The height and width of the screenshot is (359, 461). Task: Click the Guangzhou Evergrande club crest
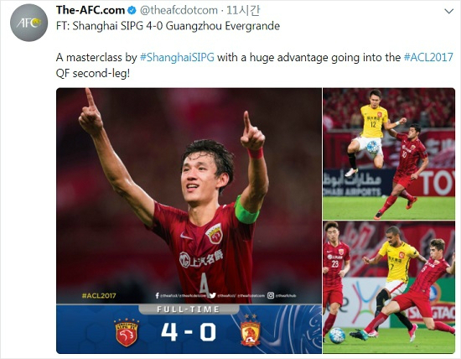251,330
